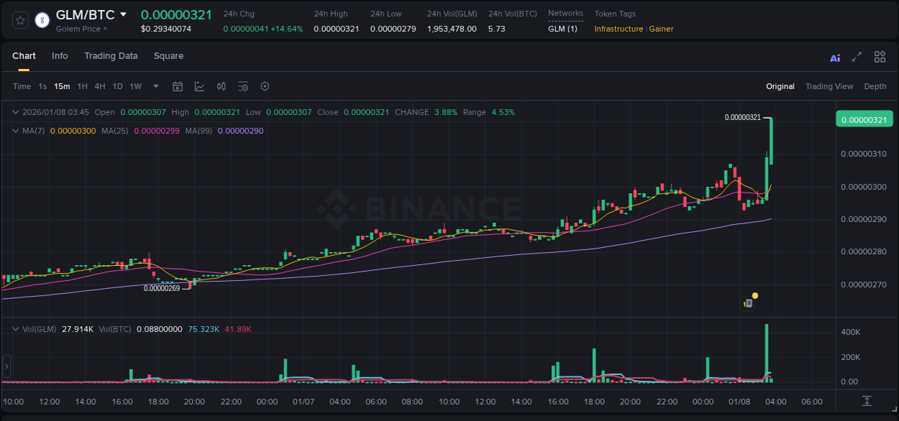The image size is (899, 421).
Task: Switch to the Trading Data tab
Action: pyautogui.click(x=111, y=55)
